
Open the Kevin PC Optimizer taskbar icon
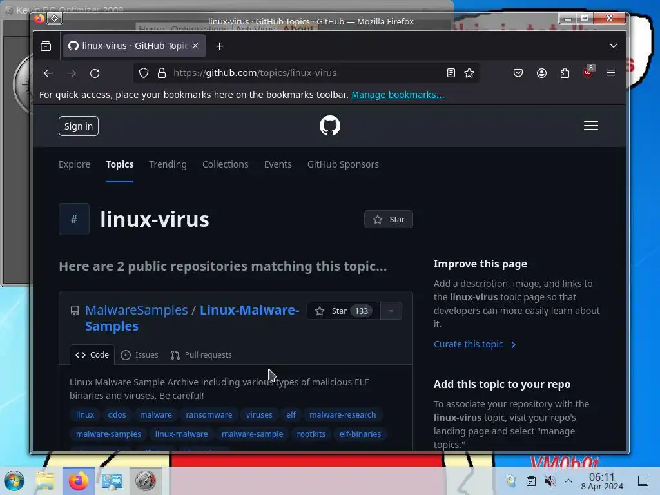(145, 481)
